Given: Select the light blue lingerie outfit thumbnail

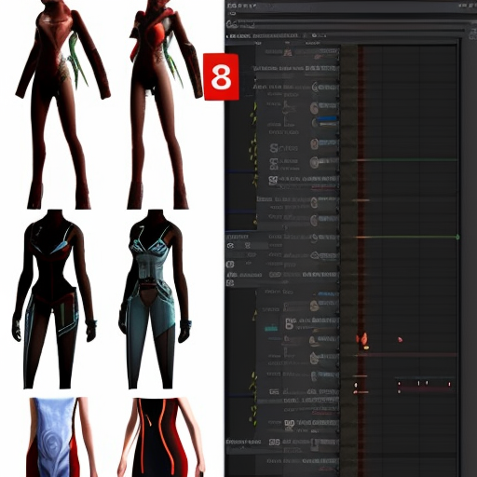Looking at the screenshot, I should (x=155, y=299).
